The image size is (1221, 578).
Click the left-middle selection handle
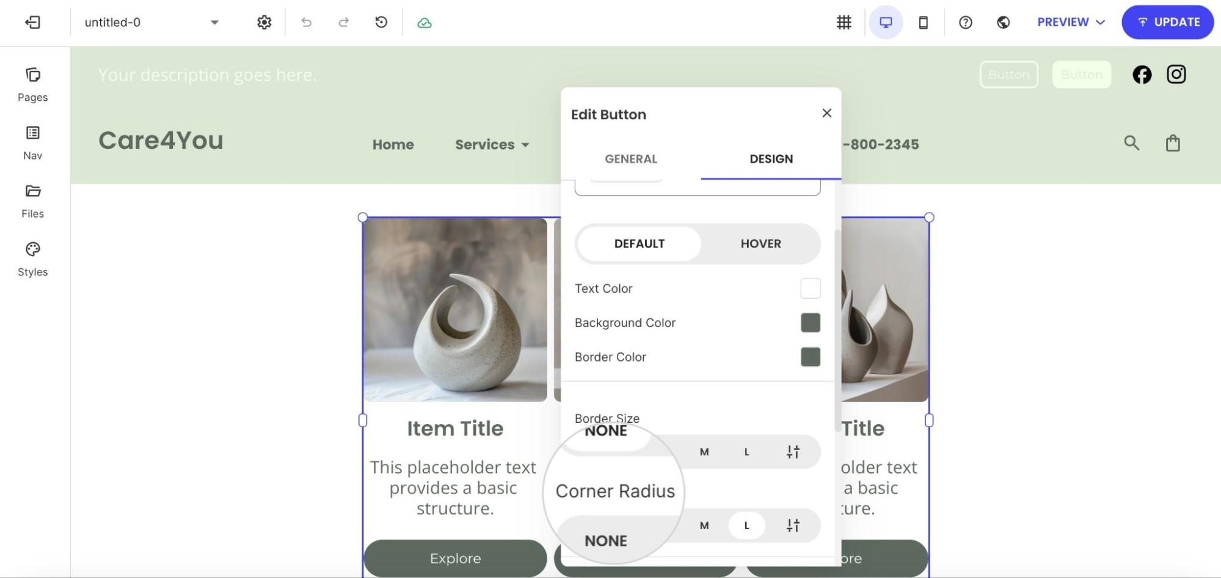[x=362, y=420]
